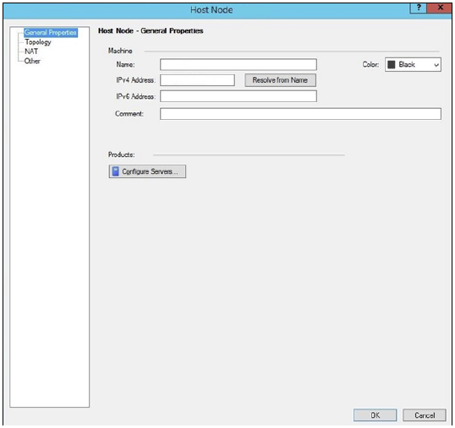Click the black color swatch square
This screenshot has width=455, height=428.
[x=392, y=64]
